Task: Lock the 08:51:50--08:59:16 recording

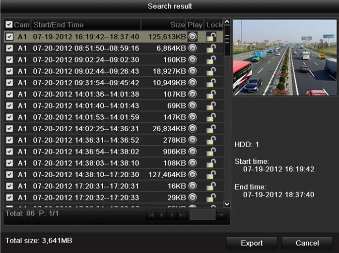Action: [211, 48]
